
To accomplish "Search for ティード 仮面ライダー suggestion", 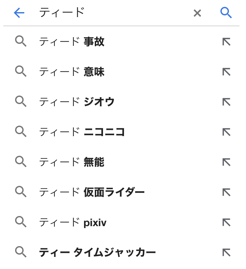I will 92,192.
